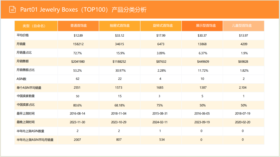This screenshot has width=280, height=157.
Task: Click the average sales cell 2551
Action: (77, 88)
